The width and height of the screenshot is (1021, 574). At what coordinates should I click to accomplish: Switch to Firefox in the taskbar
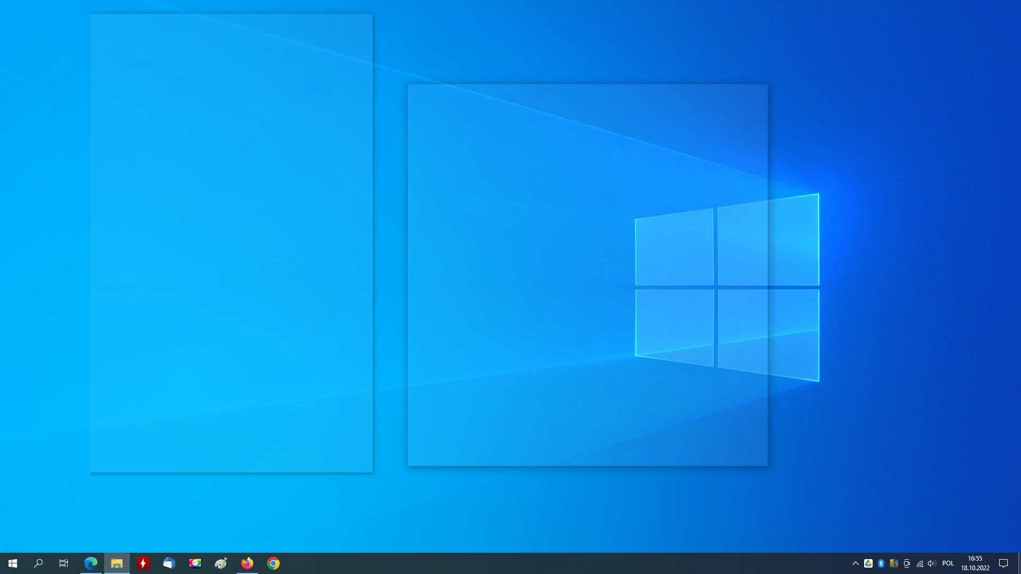[247, 563]
